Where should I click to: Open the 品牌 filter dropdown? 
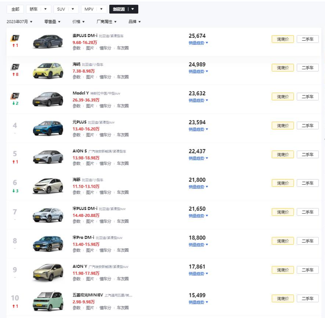pos(135,22)
